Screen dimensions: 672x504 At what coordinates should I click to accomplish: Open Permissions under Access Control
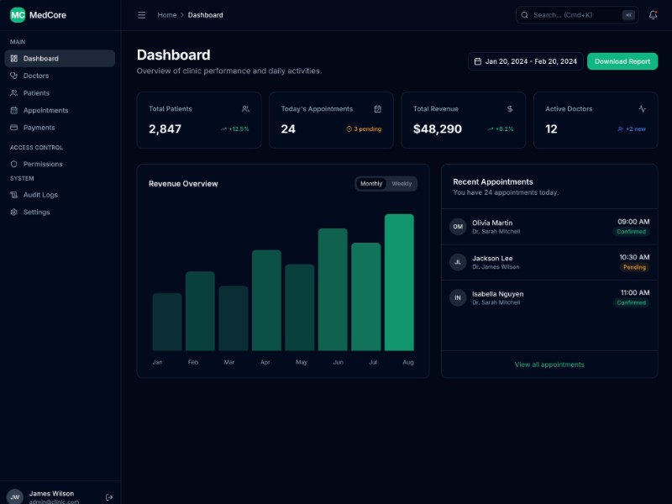[43, 164]
